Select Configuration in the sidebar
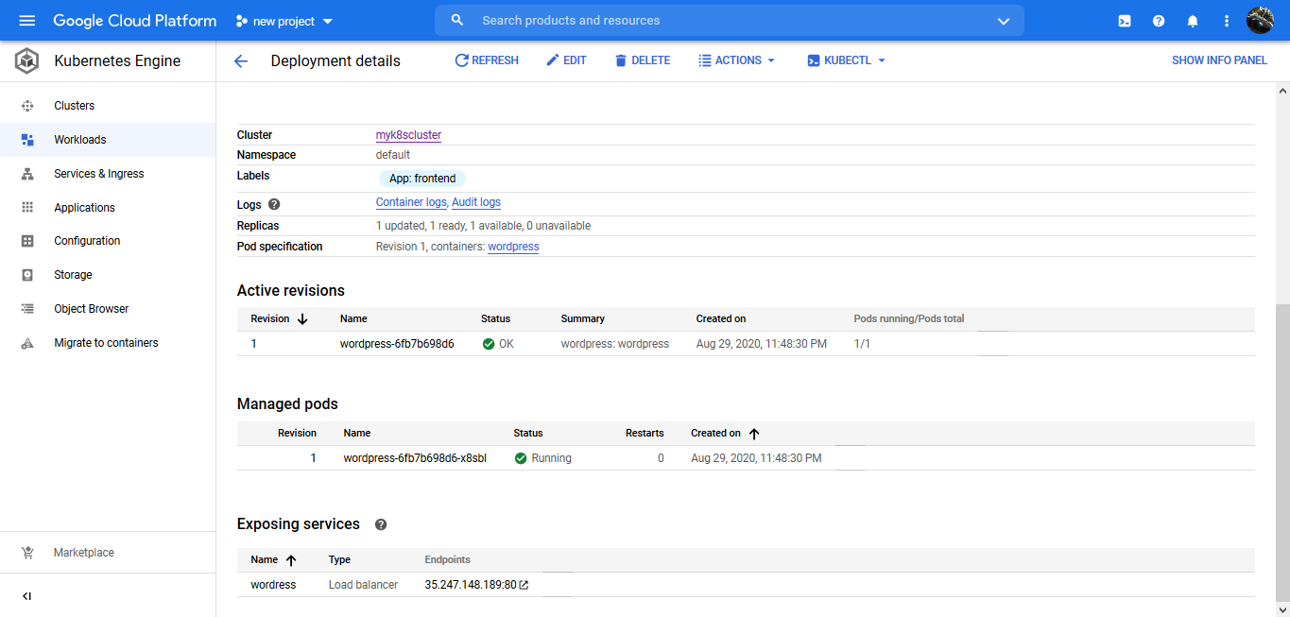Screen dimensions: 1290x617 [x=87, y=241]
